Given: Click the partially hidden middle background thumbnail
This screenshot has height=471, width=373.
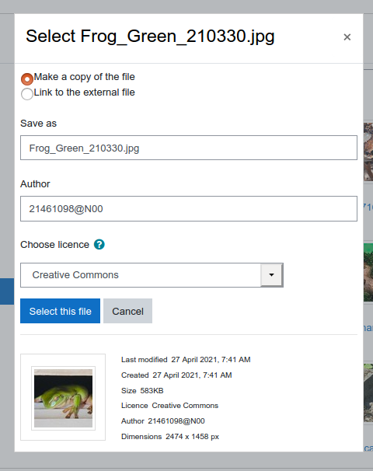Looking at the screenshot, I should (x=368, y=272).
